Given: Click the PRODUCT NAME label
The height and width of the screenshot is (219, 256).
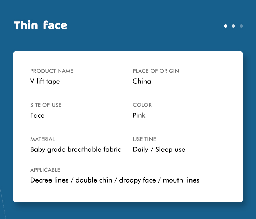Looking at the screenshot, I should point(52,71).
